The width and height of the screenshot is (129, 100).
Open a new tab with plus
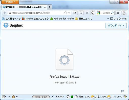pos(50,7)
